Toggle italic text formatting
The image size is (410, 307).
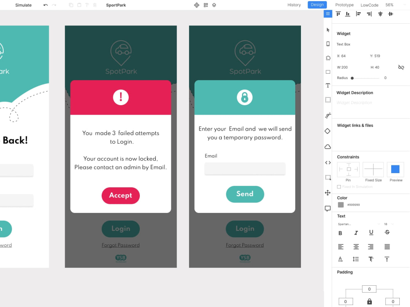356,233
